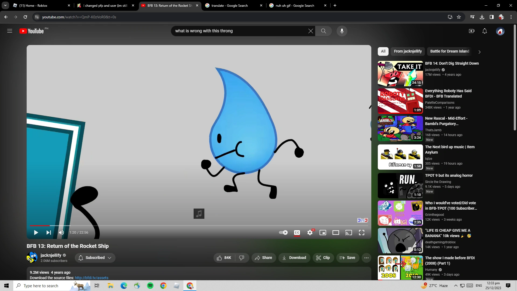
Task: Open more actions with the ellipsis button
Action: tap(366, 258)
